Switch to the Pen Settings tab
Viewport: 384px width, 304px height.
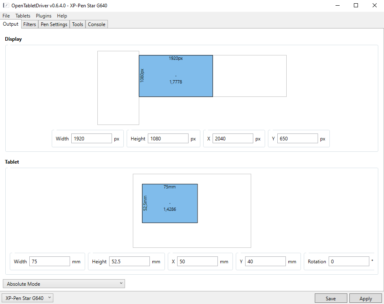[54, 24]
